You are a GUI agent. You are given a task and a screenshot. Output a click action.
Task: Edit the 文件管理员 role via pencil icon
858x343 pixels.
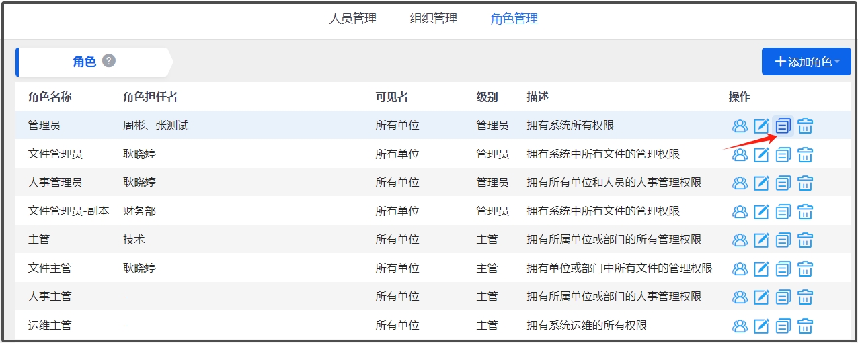tap(761, 154)
